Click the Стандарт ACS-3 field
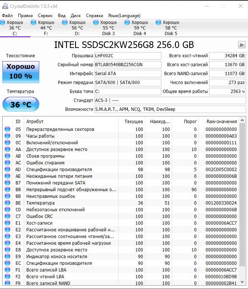Viewport: 248px width, 289px height. [x=170, y=100]
